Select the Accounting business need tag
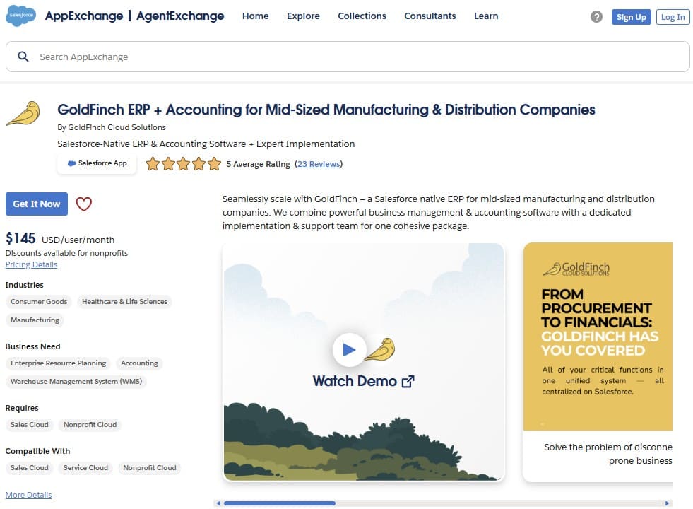The image size is (693, 509). (139, 363)
